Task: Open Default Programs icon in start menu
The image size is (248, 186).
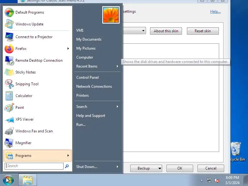Action: [x=9, y=12]
